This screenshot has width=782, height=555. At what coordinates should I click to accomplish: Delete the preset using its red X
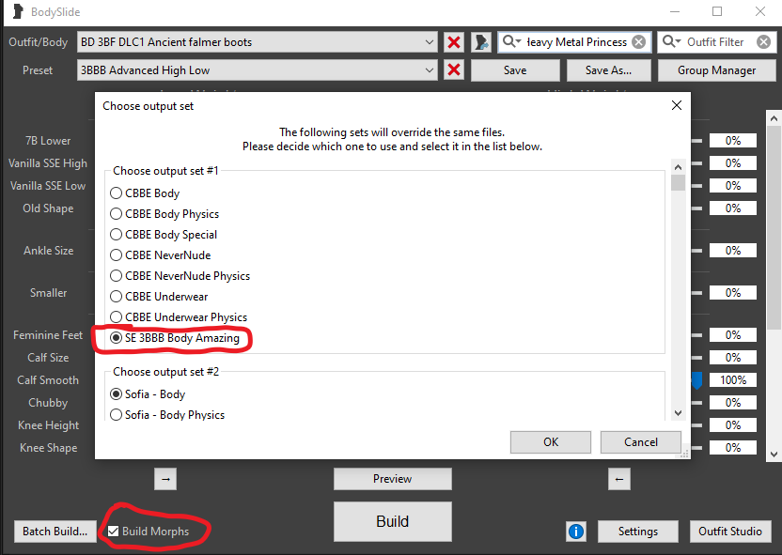pos(454,69)
